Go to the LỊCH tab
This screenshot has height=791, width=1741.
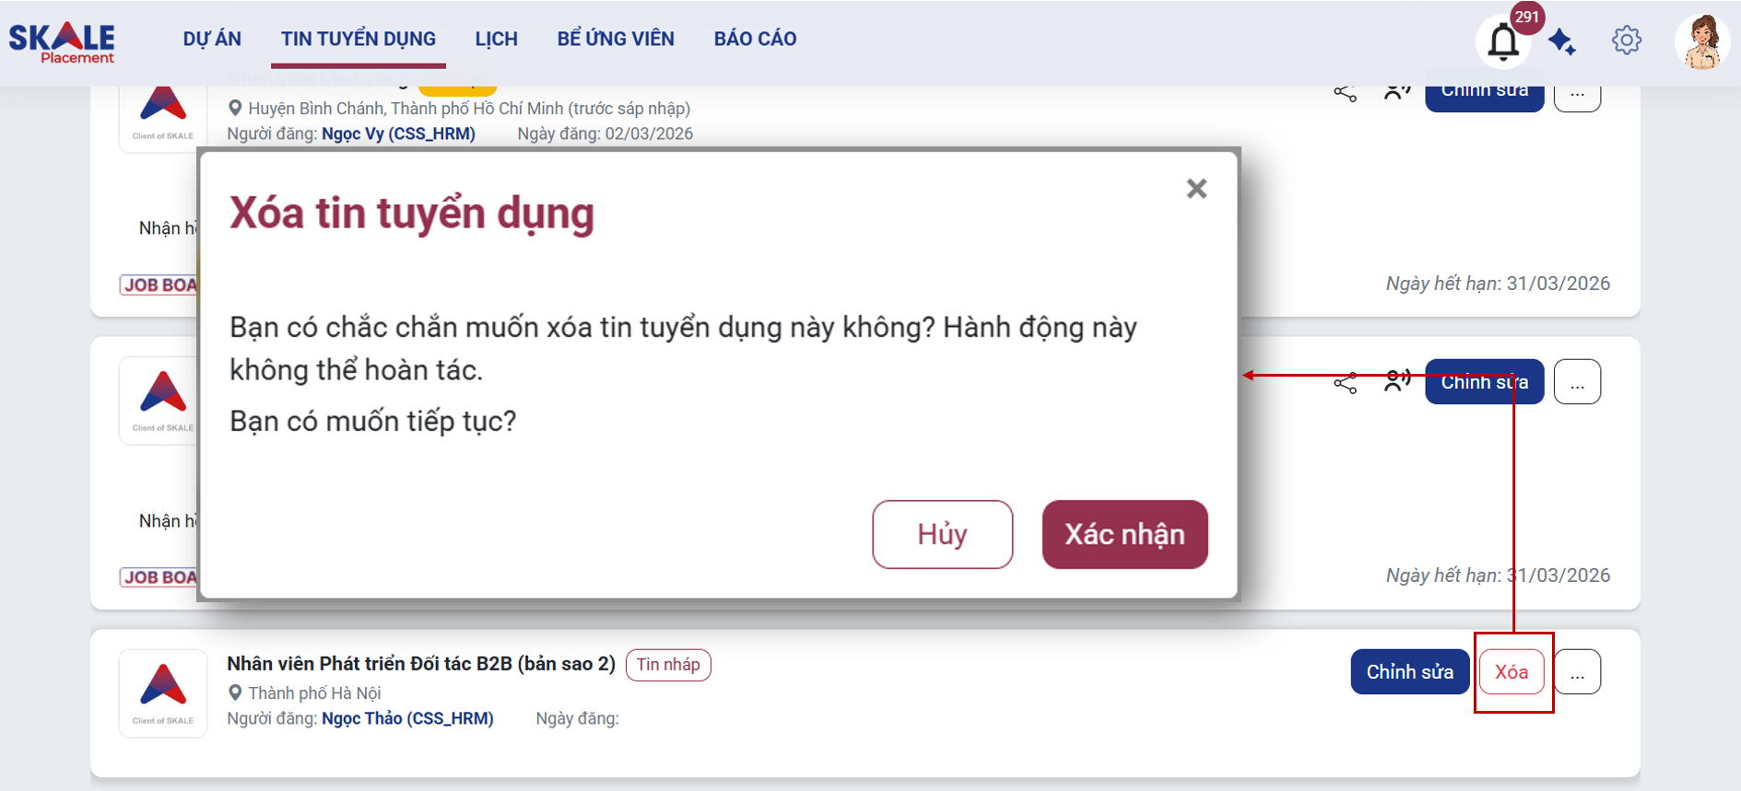pos(496,39)
